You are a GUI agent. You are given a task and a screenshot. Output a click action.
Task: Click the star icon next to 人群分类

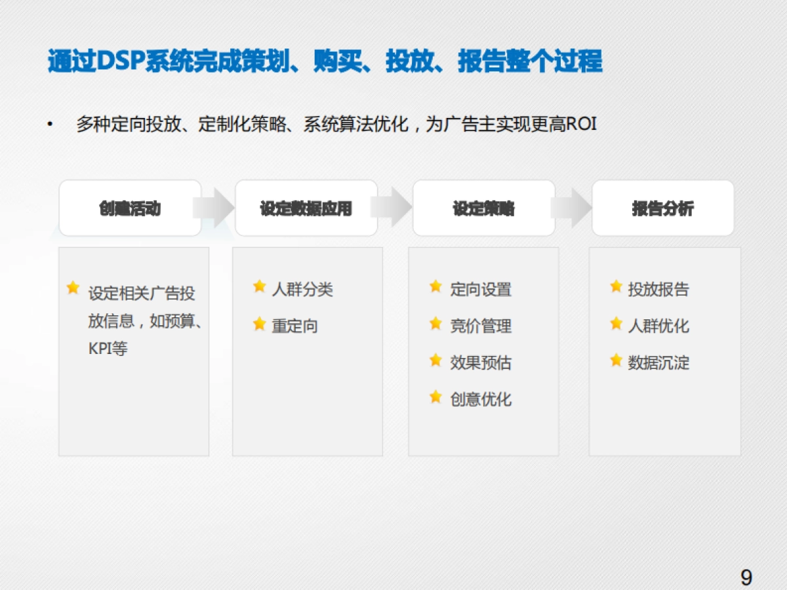pos(257,287)
